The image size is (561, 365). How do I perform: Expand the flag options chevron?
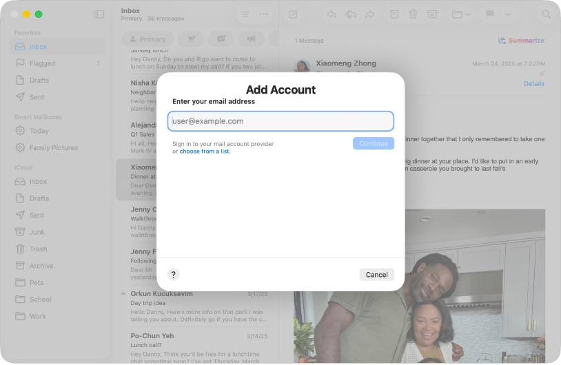pos(509,14)
